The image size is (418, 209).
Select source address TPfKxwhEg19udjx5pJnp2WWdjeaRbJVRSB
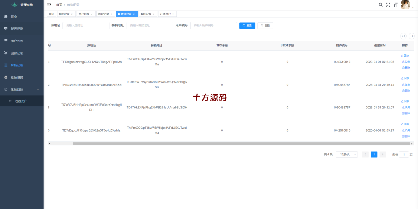point(91,85)
